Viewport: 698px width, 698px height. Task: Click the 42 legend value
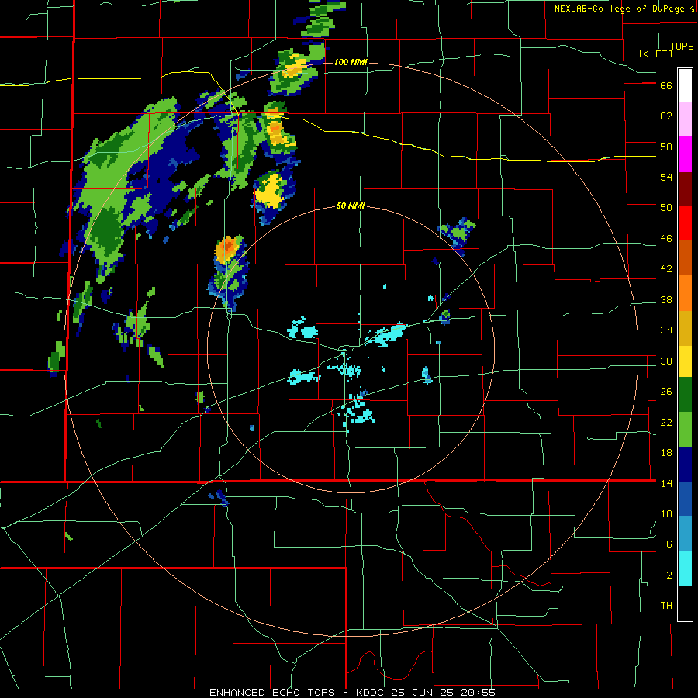point(666,269)
